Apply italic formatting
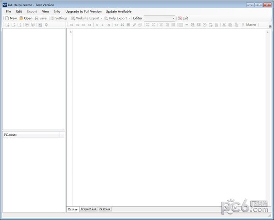Image resolution: width=274 pixels, height=220 pixels. (x=103, y=25)
